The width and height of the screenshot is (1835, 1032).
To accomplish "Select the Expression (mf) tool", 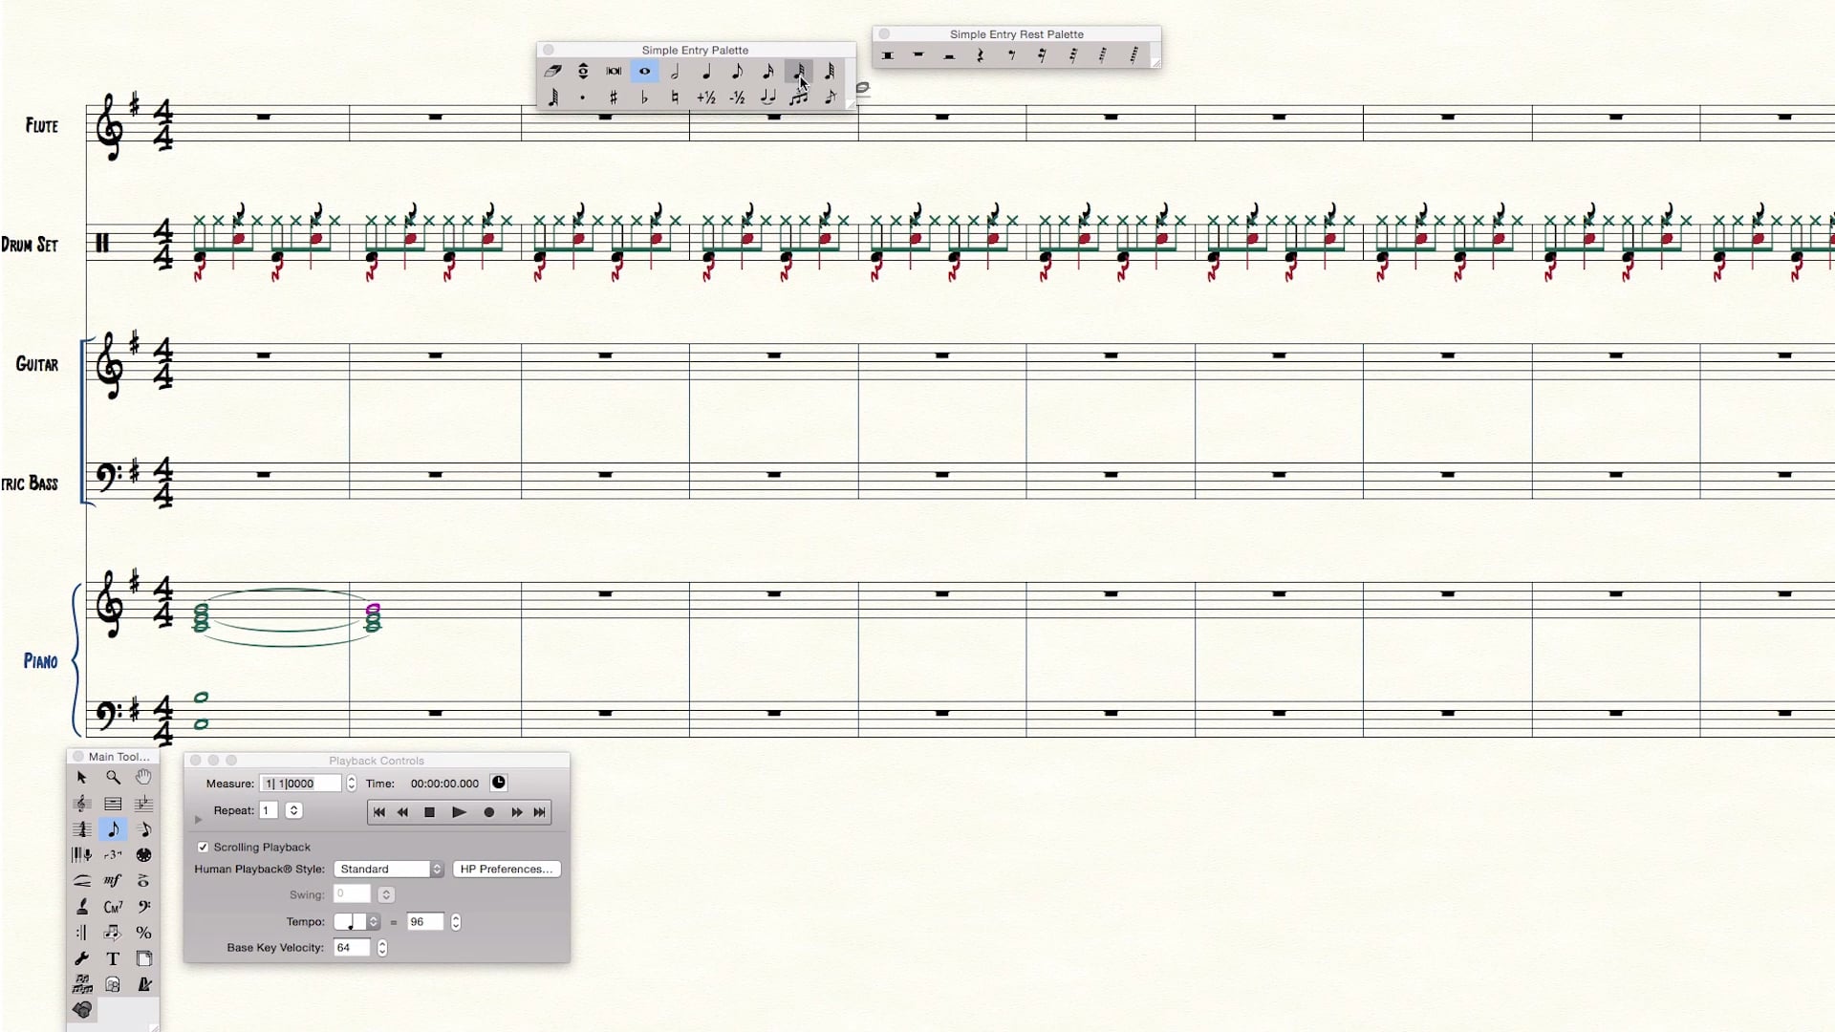I will tap(113, 881).
